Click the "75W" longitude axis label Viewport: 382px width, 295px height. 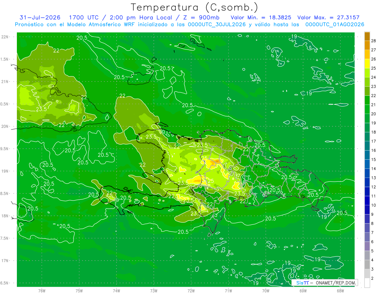(79, 291)
